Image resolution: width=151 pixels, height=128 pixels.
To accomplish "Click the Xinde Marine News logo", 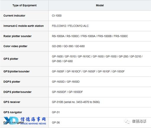I will (x=25, y=121).
